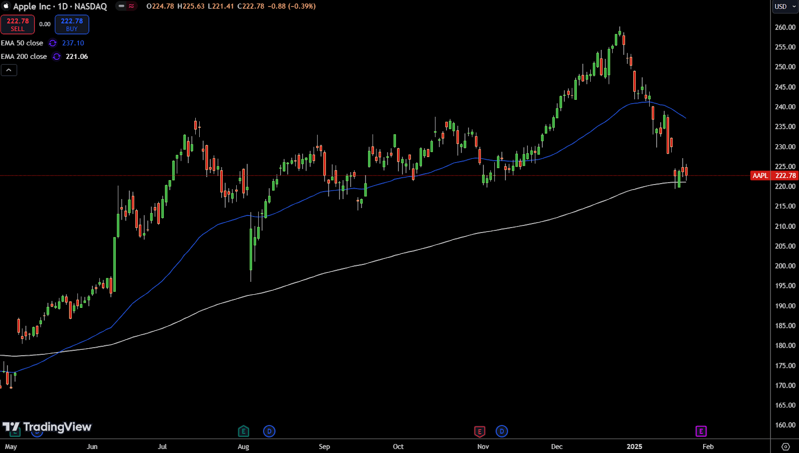Click the EMA 200 value 221.06
This screenshot has height=453, width=799.
pos(77,56)
